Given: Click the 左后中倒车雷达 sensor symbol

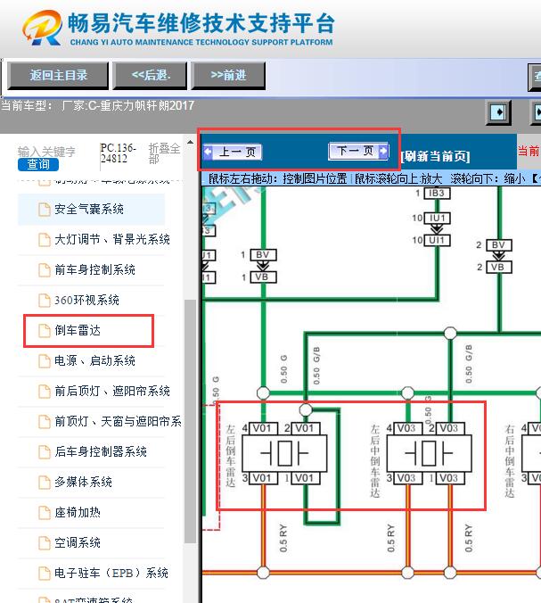Looking at the screenshot, I should (x=429, y=453).
